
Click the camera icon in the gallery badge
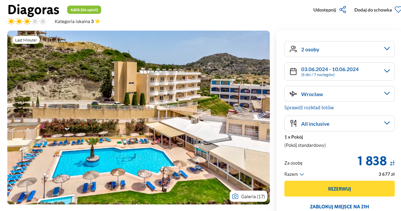click(235, 197)
